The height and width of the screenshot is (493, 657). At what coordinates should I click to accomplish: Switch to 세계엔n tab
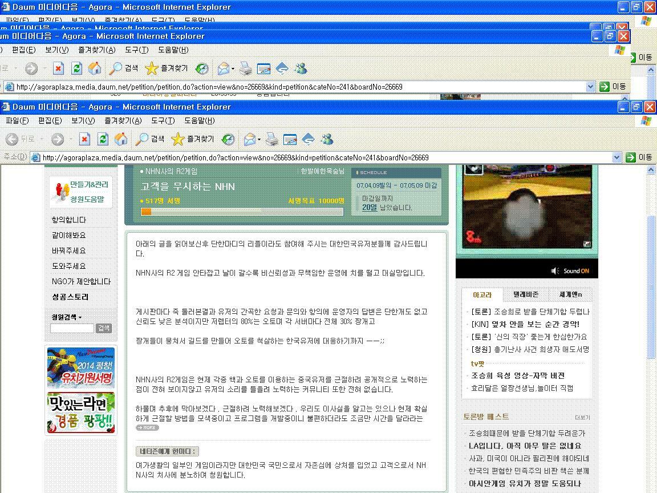point(571,294)
